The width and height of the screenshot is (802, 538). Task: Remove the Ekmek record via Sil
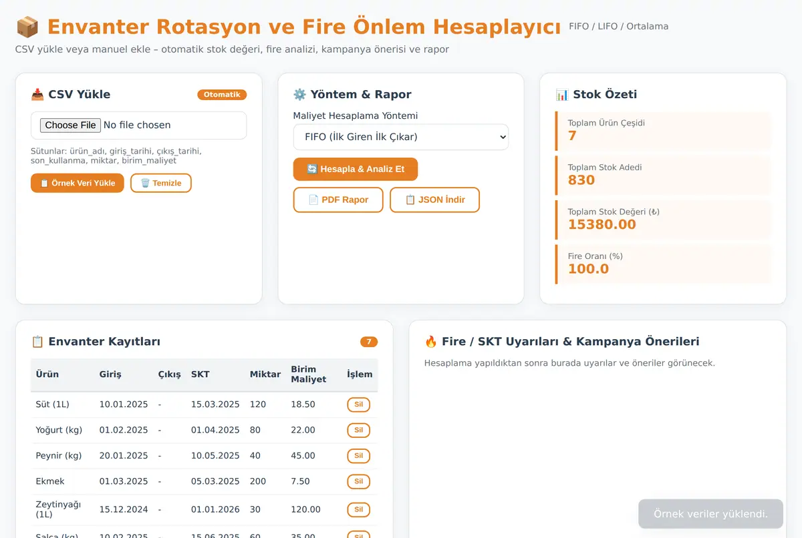(x=358, y=481)
